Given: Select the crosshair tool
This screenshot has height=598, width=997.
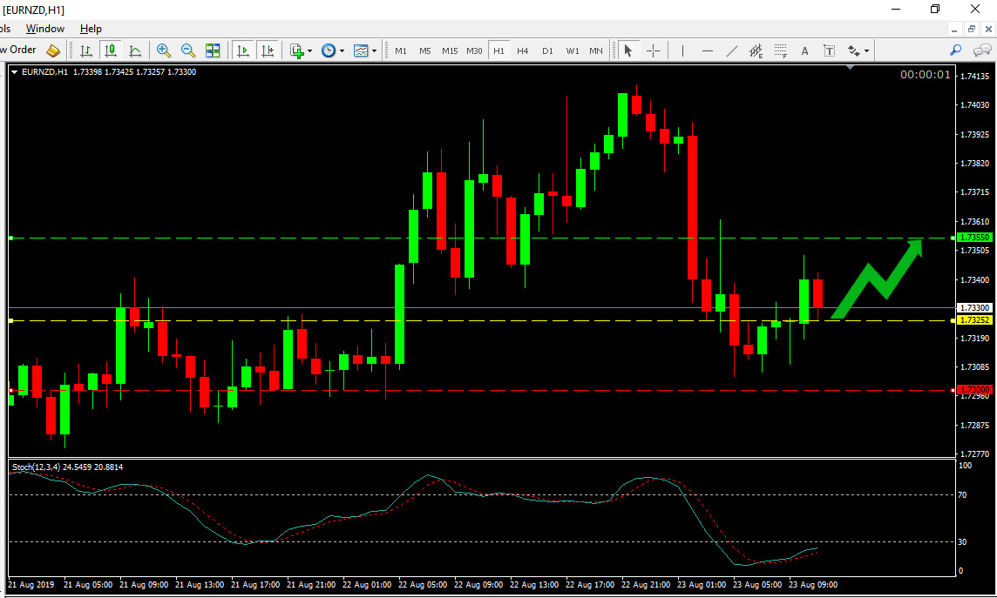Looking at the screenshot, I should pos(653,50).
